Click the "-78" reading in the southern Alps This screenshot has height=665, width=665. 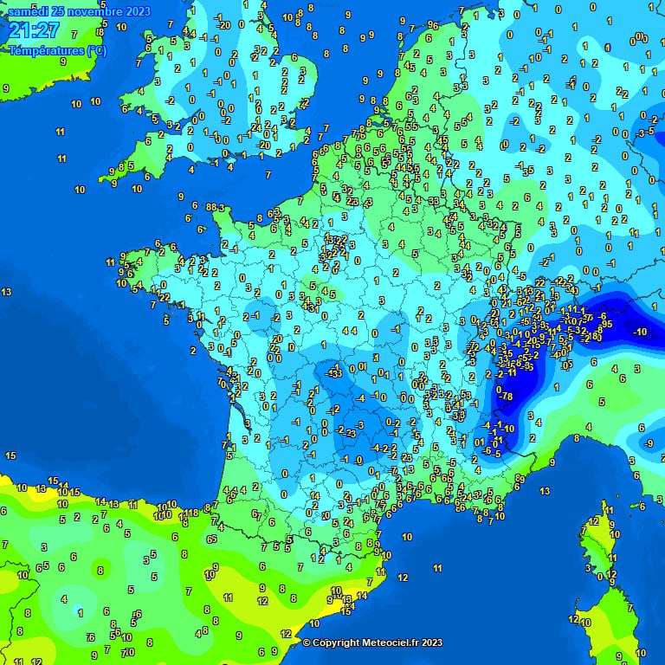507,397
